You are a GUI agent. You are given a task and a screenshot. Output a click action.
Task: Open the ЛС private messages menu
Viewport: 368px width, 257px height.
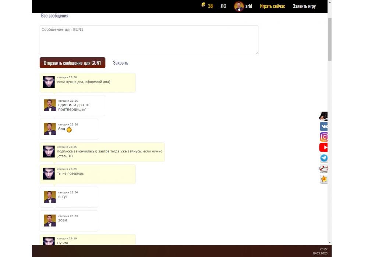click(223, 6)
